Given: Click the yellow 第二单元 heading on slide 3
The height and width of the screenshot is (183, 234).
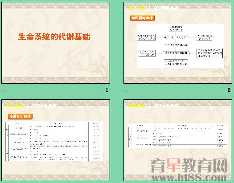Looking at the screenshot, I should (15, 106).
